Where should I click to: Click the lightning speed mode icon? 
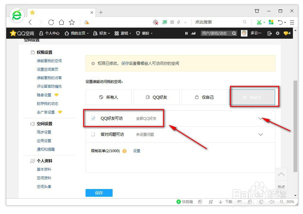(x=179, y=22)
